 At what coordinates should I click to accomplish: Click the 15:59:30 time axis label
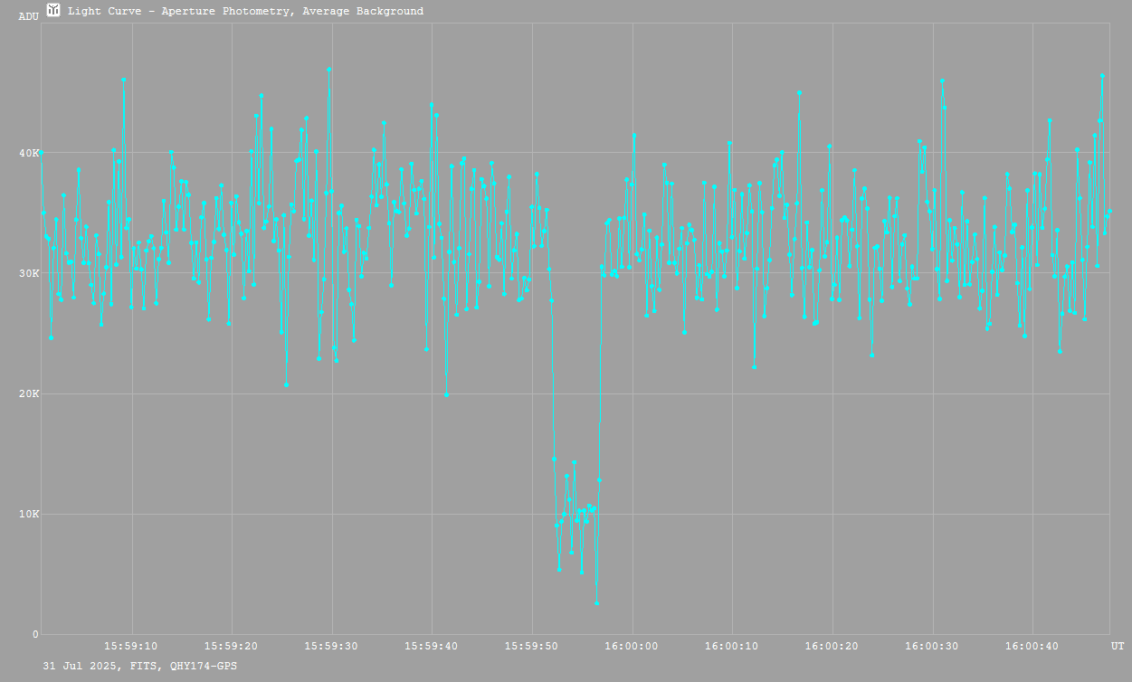(x=332, y=646)
